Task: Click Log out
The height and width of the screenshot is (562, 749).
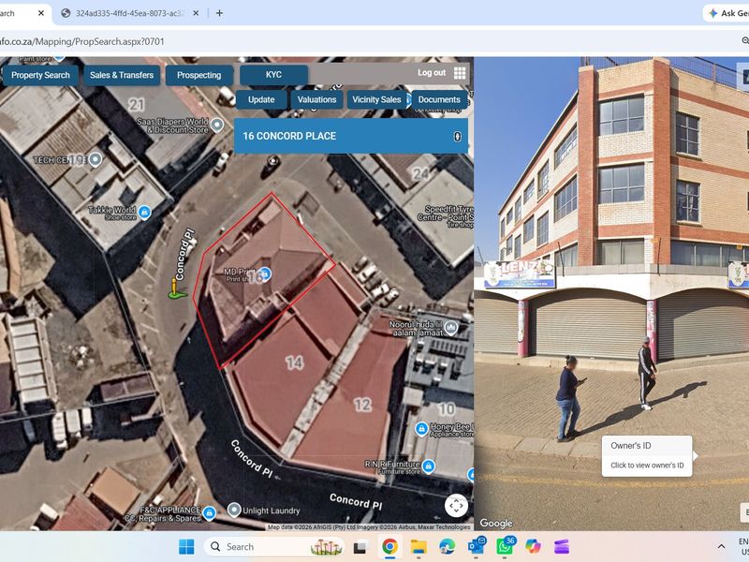Action: [x=432, y=73]
